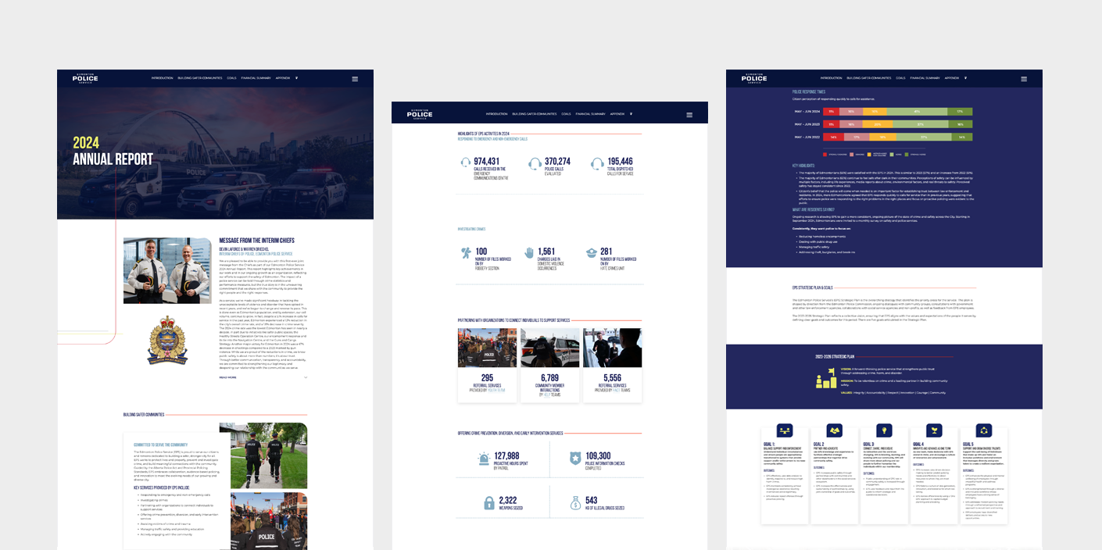Open Introduction in right page navigation
Viewport: 1102px width, 550px height.
pyautogui.click(x=831, y=78)
